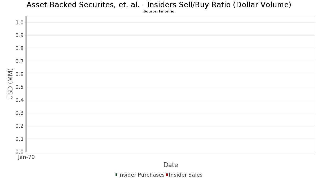
Task: Toggle the Insider Sales legend label
Action: (185, 175)
